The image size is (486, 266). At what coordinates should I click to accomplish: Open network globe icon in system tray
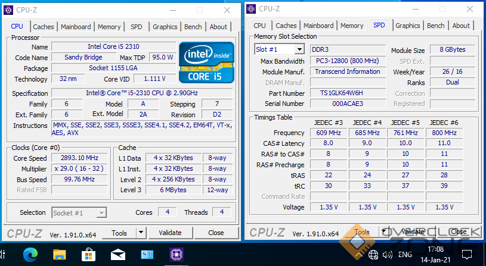tap(373, 255)
